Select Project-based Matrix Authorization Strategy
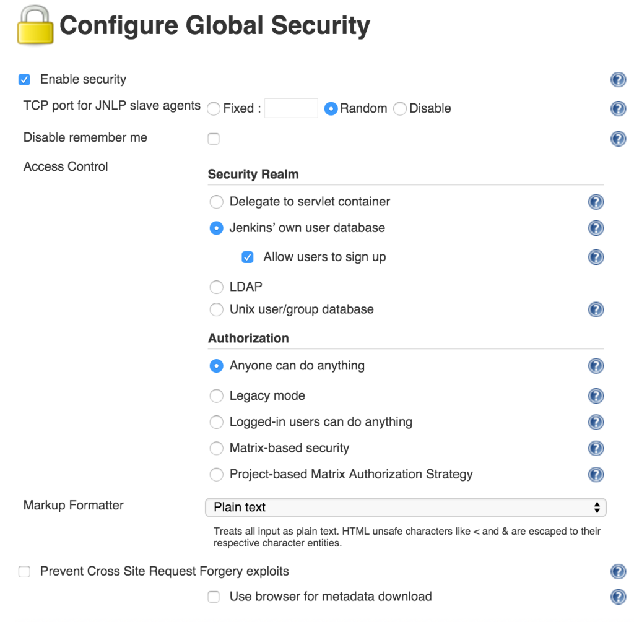The image size is (634, 622). 216,475
